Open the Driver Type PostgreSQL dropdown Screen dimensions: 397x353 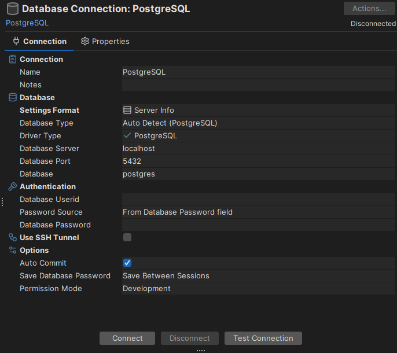pos(258,136)
